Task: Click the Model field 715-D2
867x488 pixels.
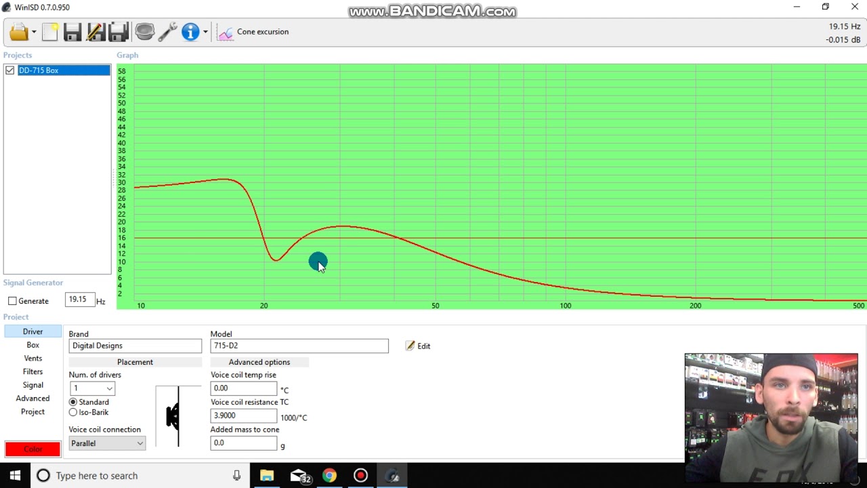Action: click(299, 346)
